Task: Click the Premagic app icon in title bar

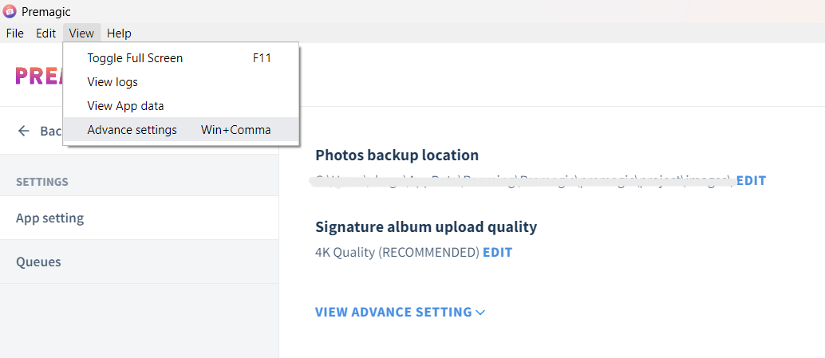Action: click(10, 11)
